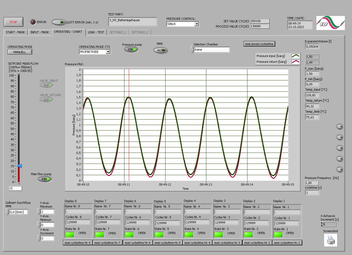Click the green State Nr. 8 indicator

[70, 234]
